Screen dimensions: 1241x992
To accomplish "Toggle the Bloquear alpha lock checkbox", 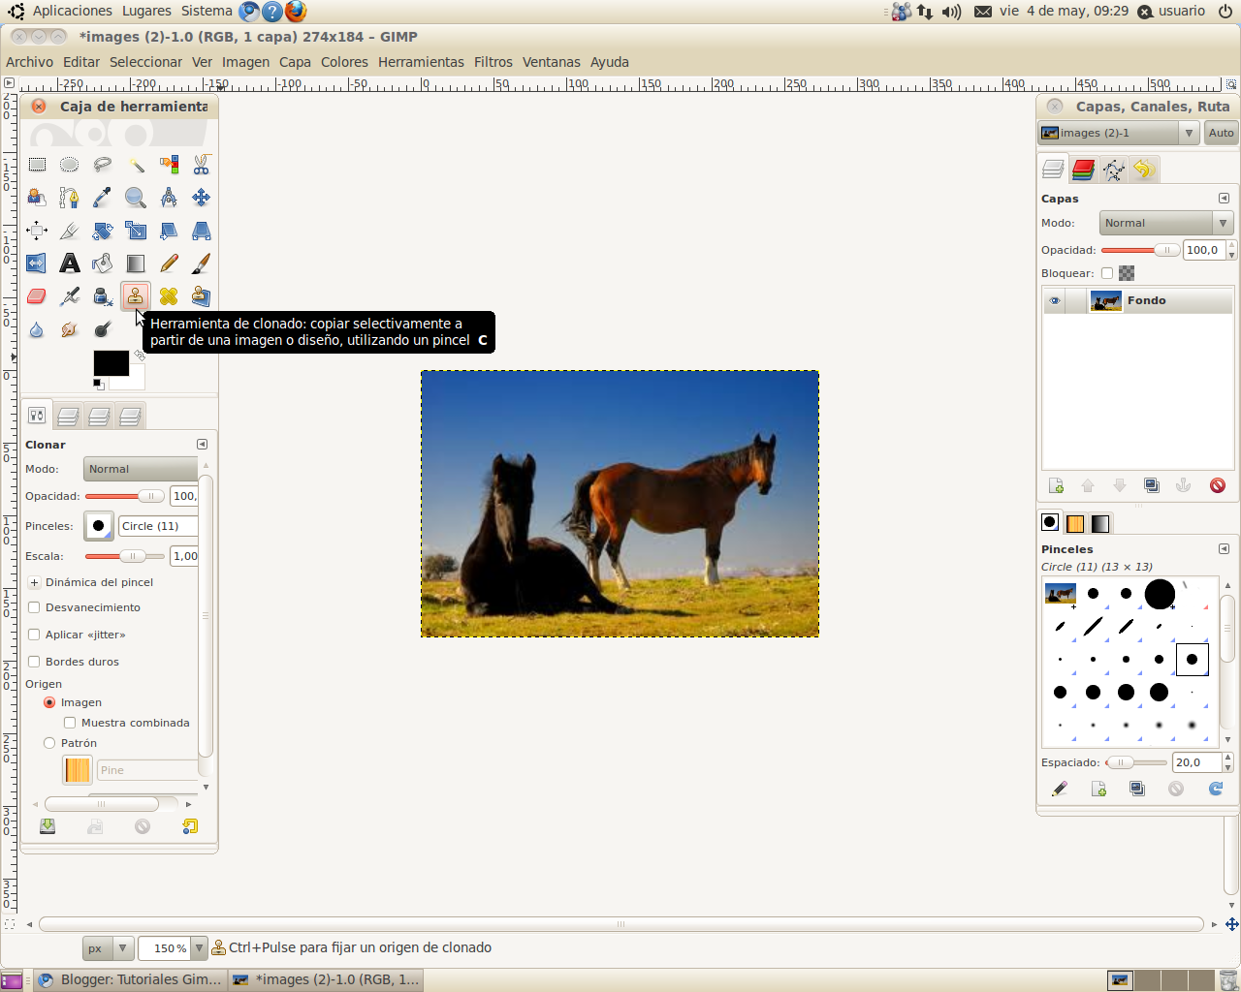I will pos(1107,273).
